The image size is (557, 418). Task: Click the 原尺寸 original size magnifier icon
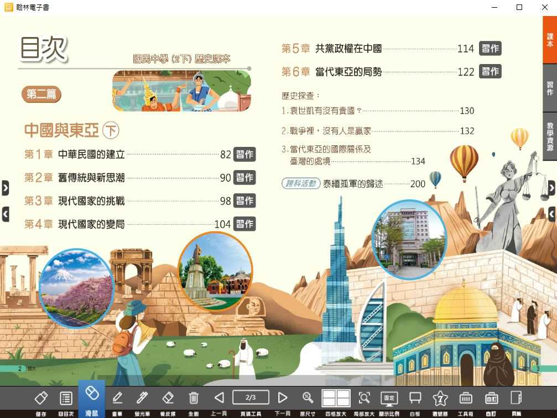(308, 398)
